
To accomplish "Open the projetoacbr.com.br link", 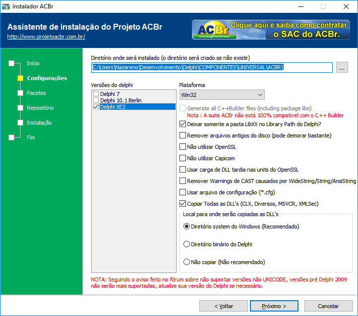I will [46, 37].
